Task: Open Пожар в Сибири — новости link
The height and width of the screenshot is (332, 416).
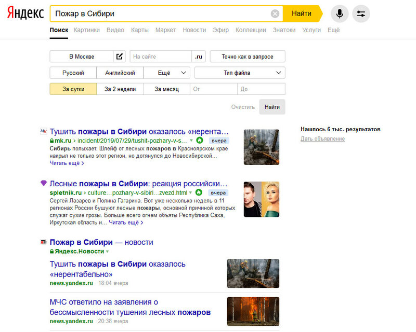Action: (x=101, y=242)
